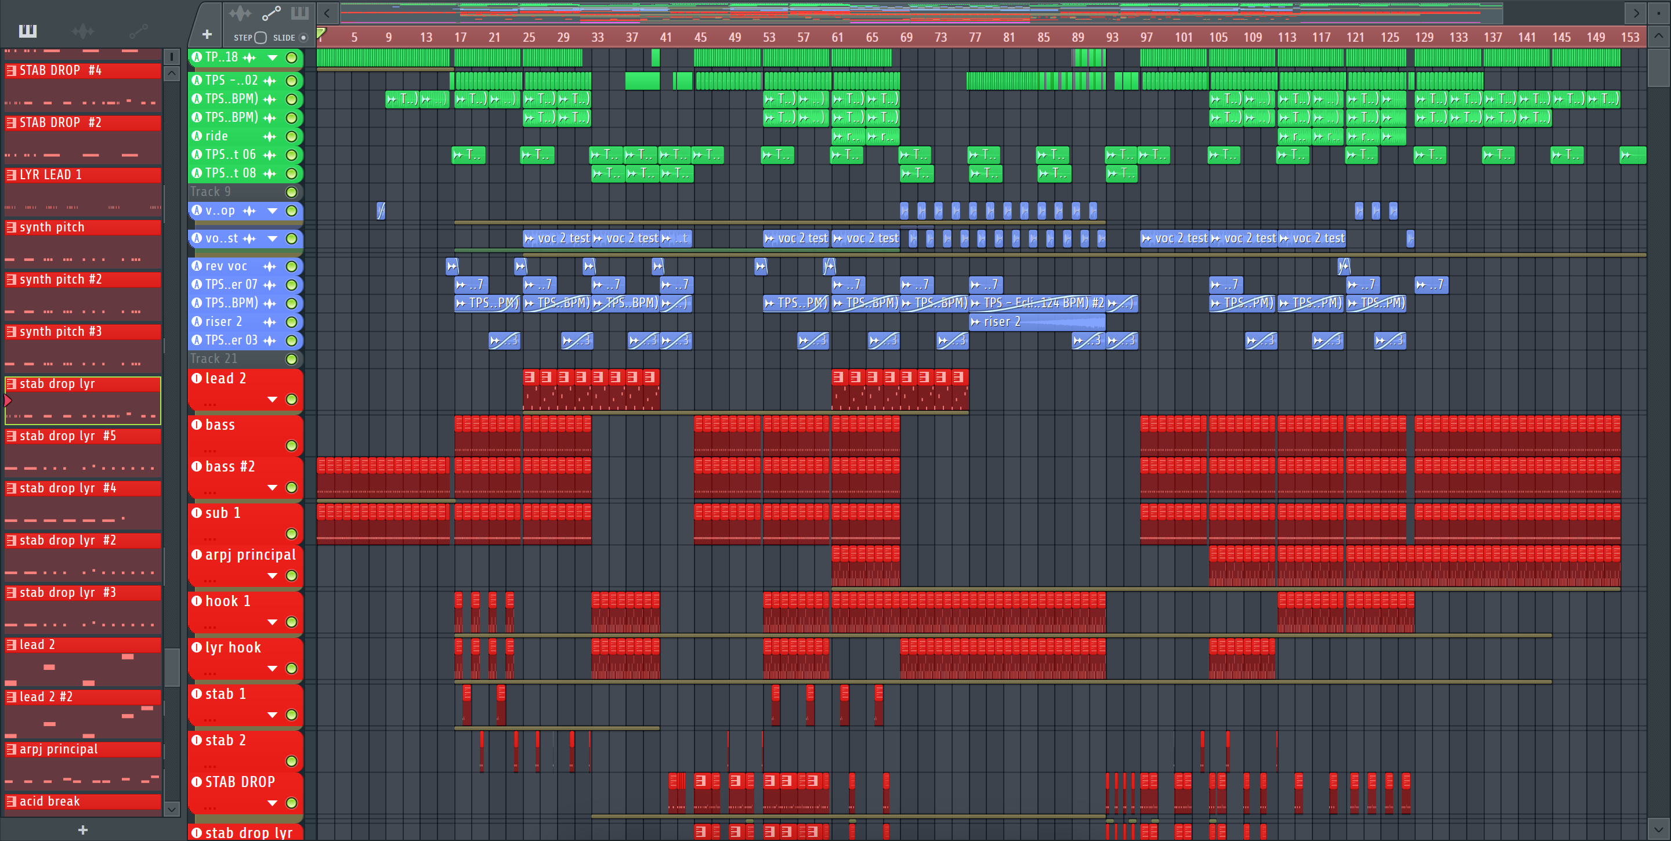
Task: Click playlist vertical scroll down arrow
Action: coord(1658,828)
